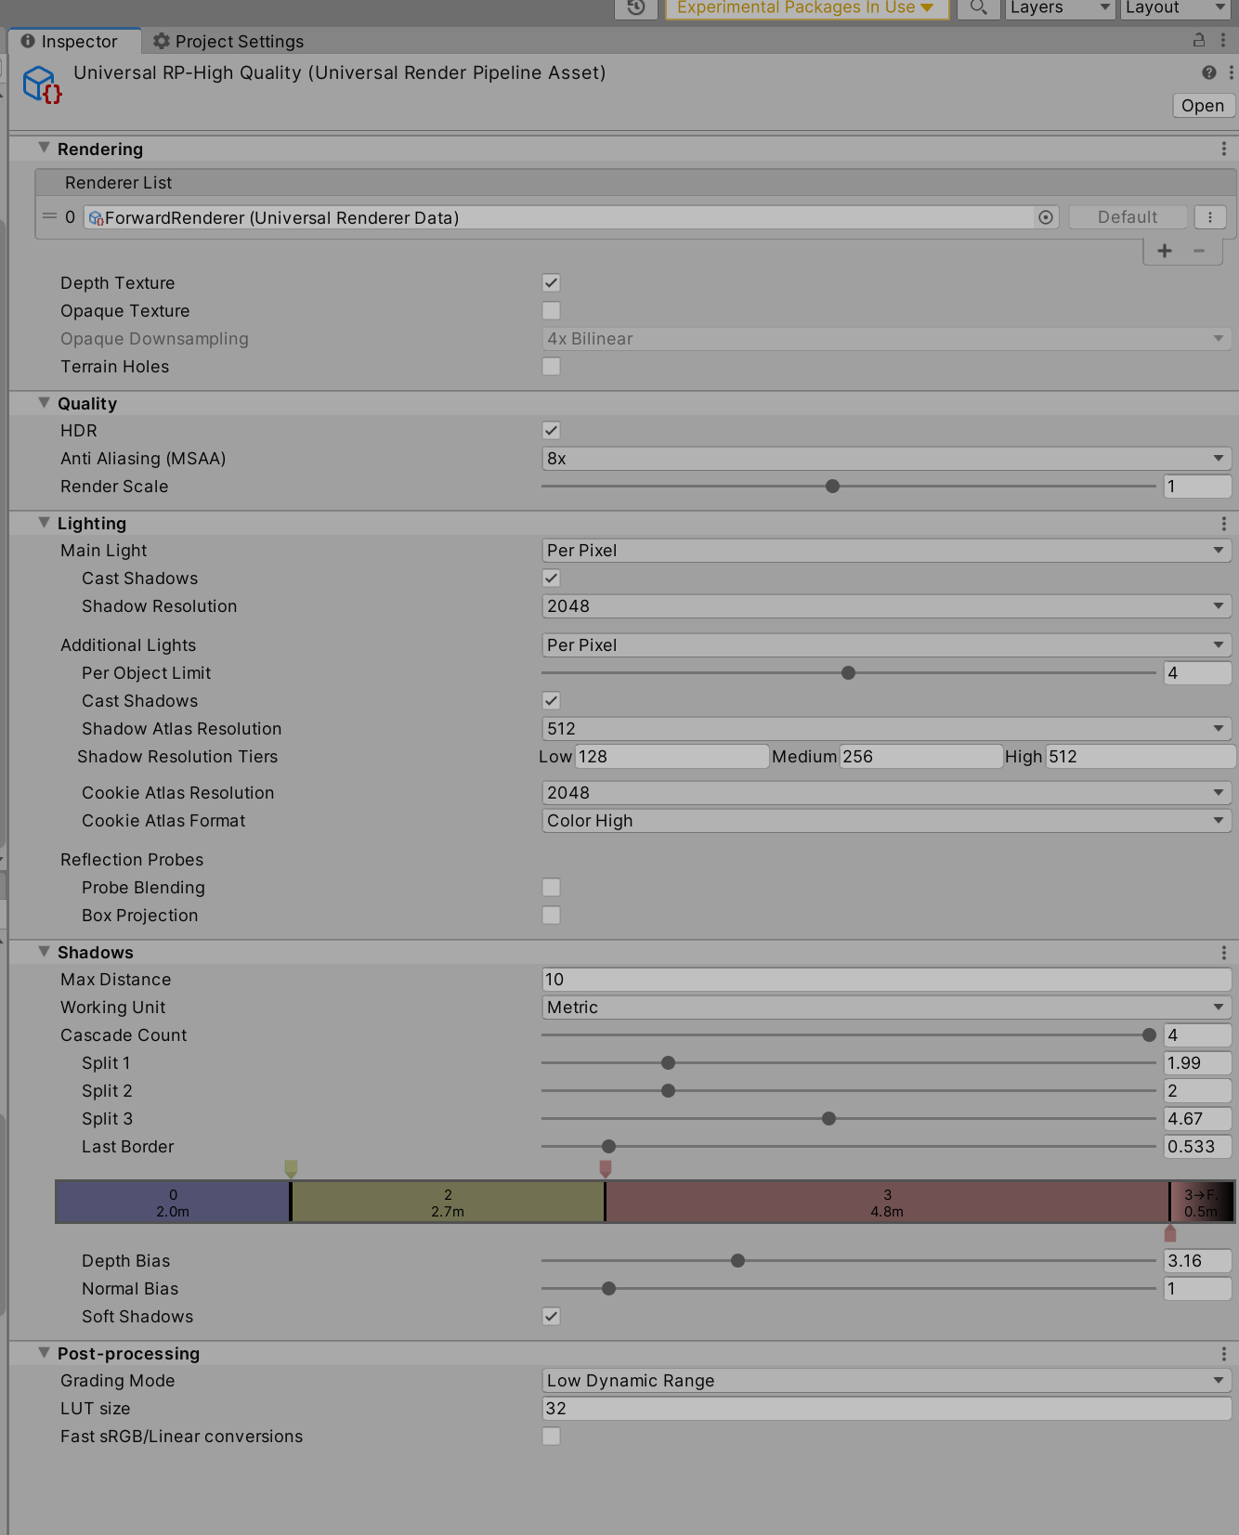Viewport: 1239px width, 1535px height.
Task: Grab the renderer list reorder handle
Action: pyautogui.click(x=50, y=216)
